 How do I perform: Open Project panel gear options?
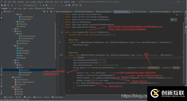[51, 12]
